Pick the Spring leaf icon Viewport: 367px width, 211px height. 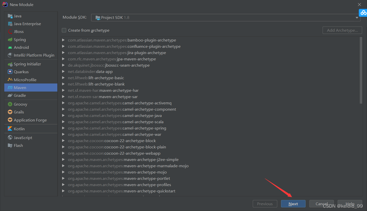(10, 40)
